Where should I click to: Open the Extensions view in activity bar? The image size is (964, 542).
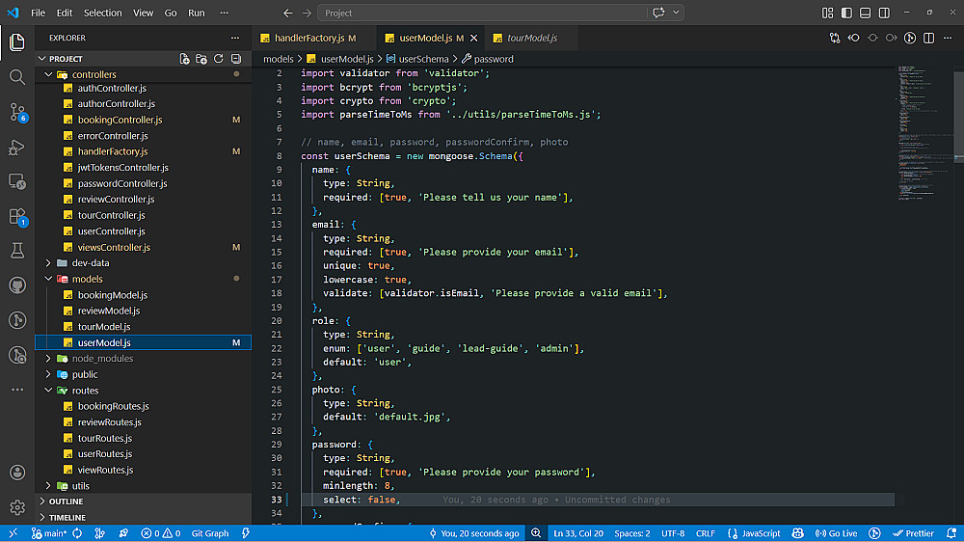17,216
